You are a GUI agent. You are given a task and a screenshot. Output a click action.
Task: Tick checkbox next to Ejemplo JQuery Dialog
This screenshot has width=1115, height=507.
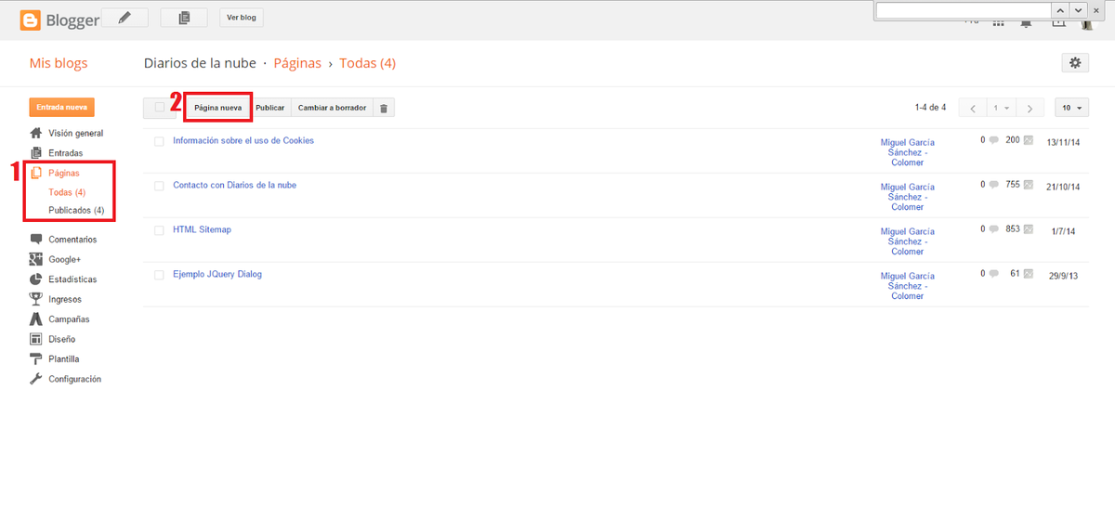point(159,275)
